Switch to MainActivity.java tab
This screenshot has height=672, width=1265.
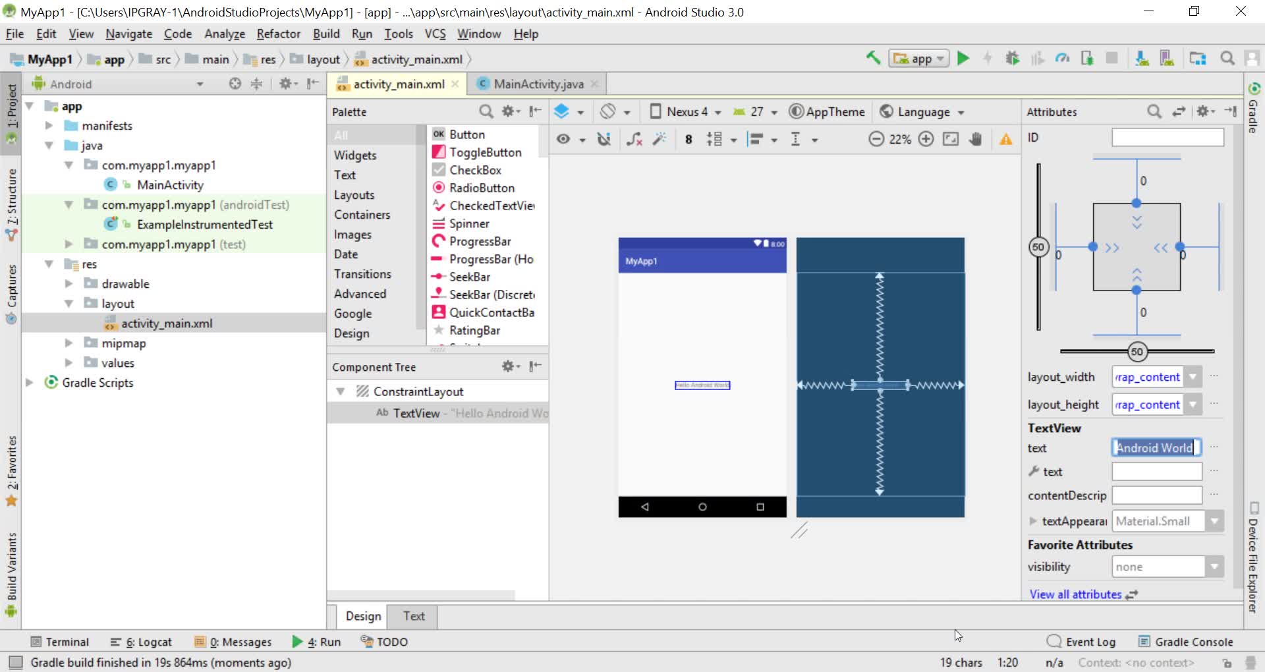coord(538,84)
